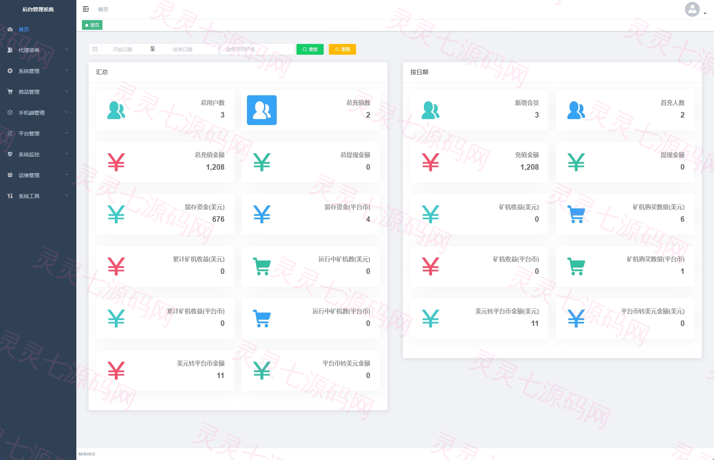Screen dimensions: 714x460
Task: Open the 系统工具 sidebar menu
Action: [x=38, y=196]
